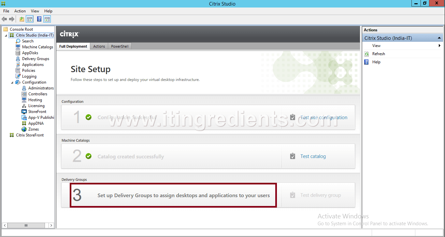Toggle the Show/Hide Action Pane toolbar icon

click(x=47, y=19)
